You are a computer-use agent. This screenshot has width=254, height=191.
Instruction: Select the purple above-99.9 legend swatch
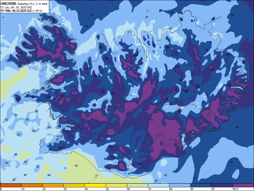(x=243, y=185)
